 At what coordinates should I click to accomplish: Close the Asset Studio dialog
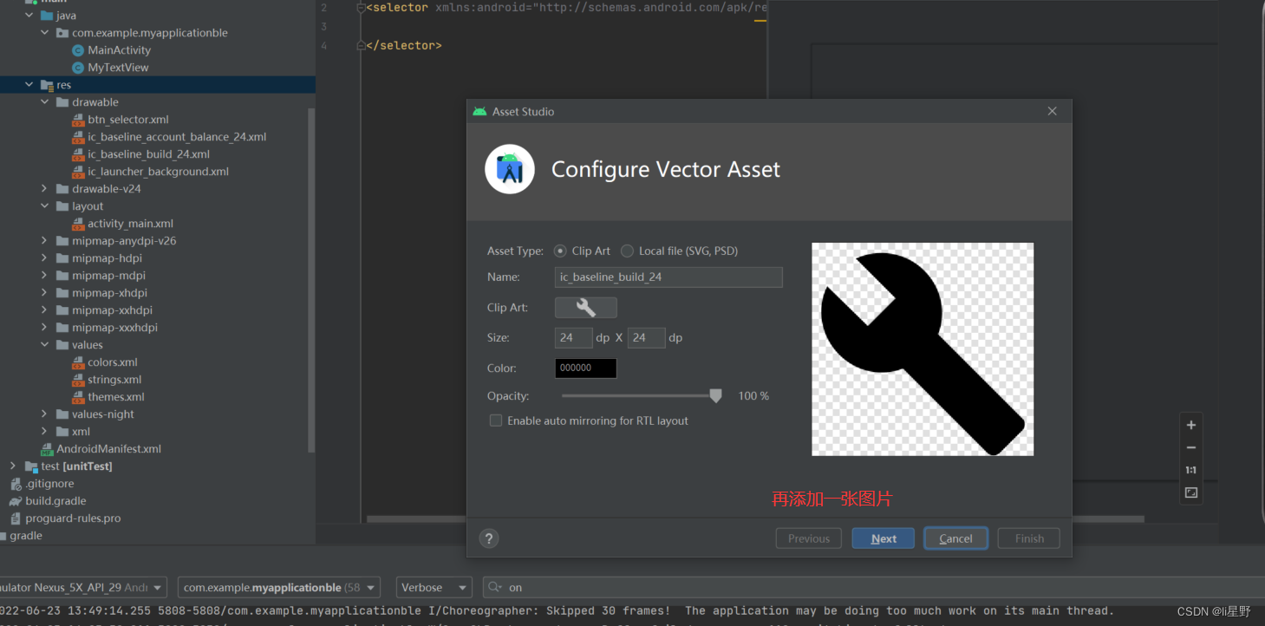pyautogui.click(x=1052, y=111)
